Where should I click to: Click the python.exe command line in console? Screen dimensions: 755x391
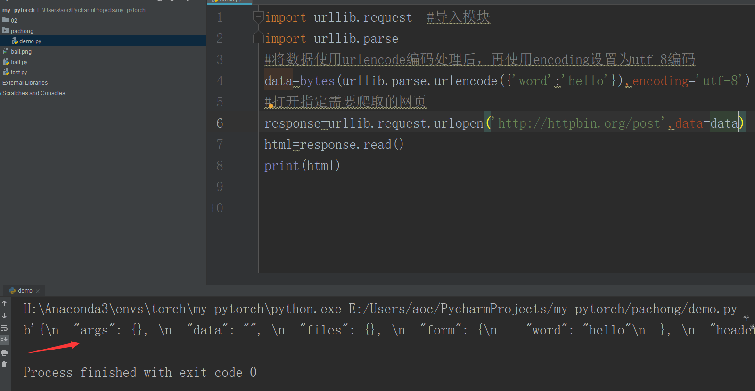click(380, 309)
